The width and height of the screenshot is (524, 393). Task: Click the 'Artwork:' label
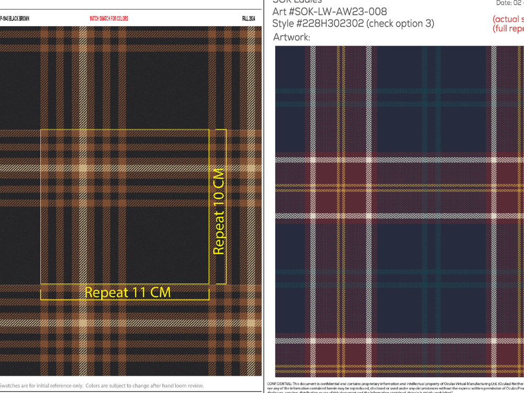(292, 37)
